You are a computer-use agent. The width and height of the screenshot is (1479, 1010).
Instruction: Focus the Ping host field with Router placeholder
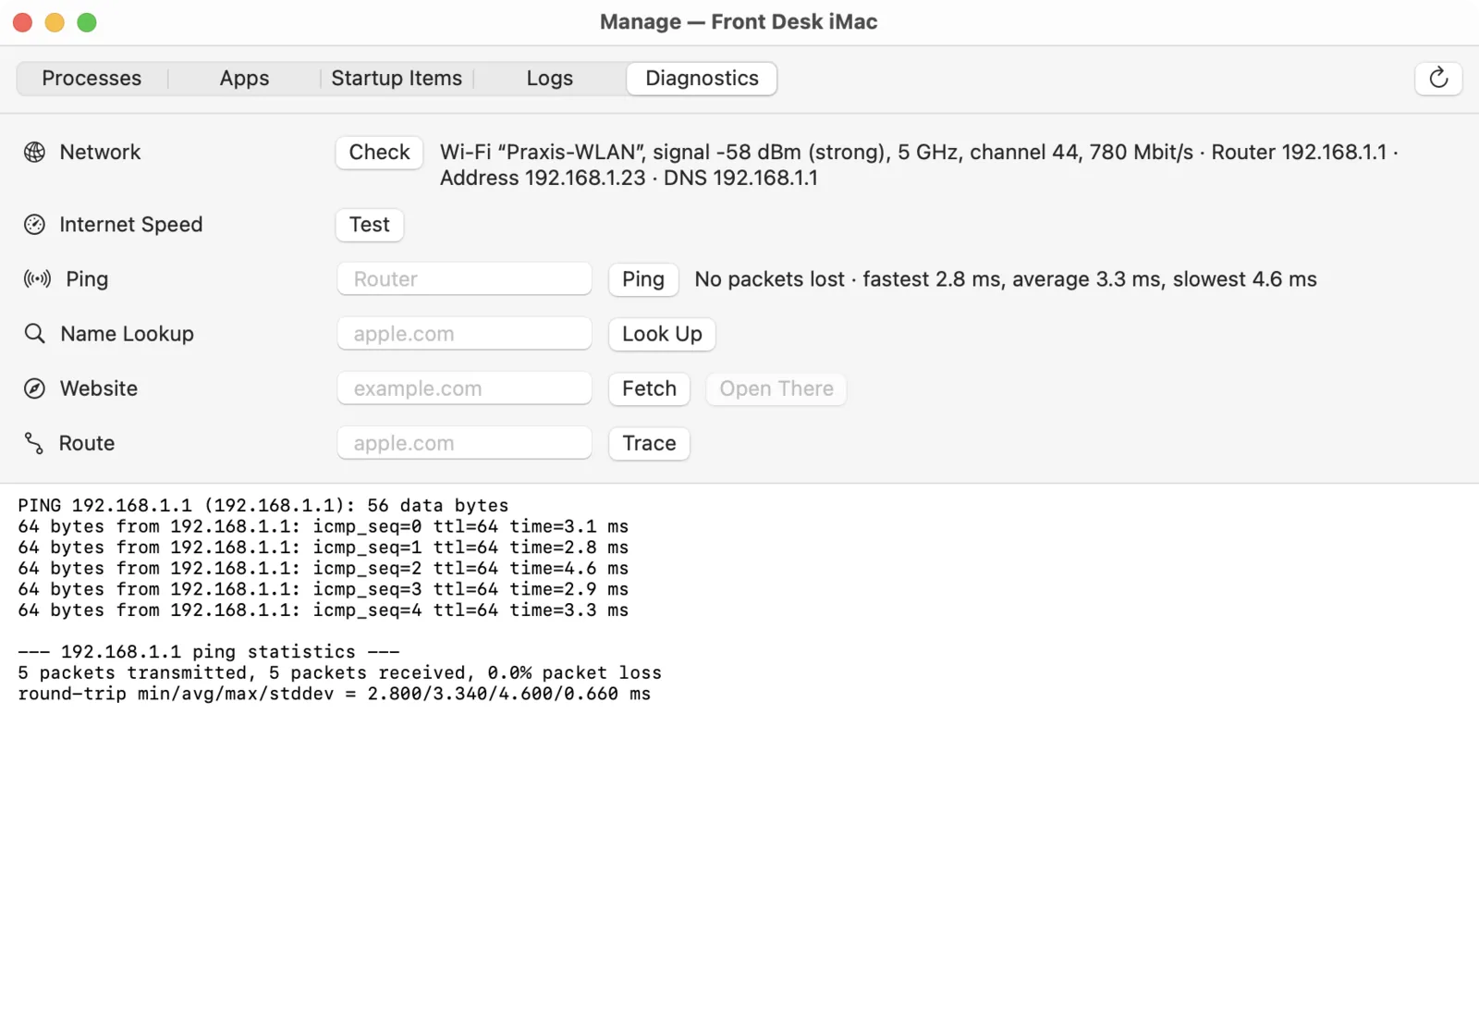[x=464, y=279]
